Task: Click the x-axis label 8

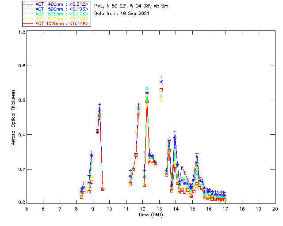Action: pos(76,209)
